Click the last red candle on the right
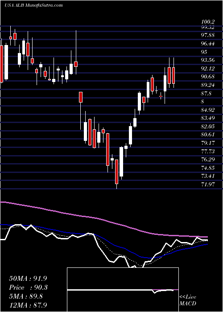The image size is (223, 312). point(173,75)
